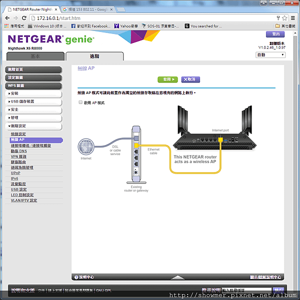Open the apps grid bookmark icon

[6, 26]
